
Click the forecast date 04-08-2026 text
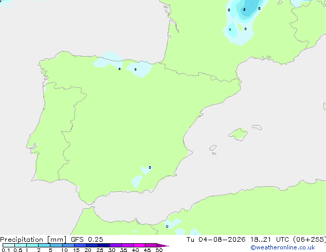coord(222,240)
